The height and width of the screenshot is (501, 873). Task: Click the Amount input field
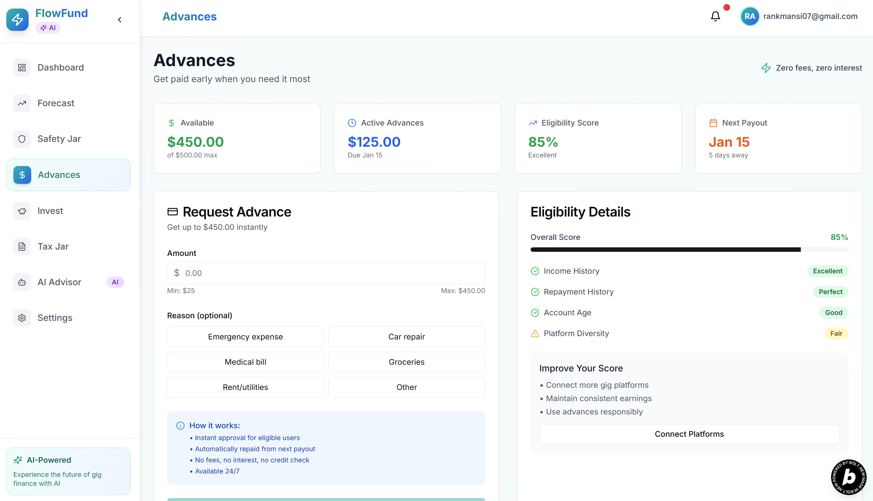point(326,273)
